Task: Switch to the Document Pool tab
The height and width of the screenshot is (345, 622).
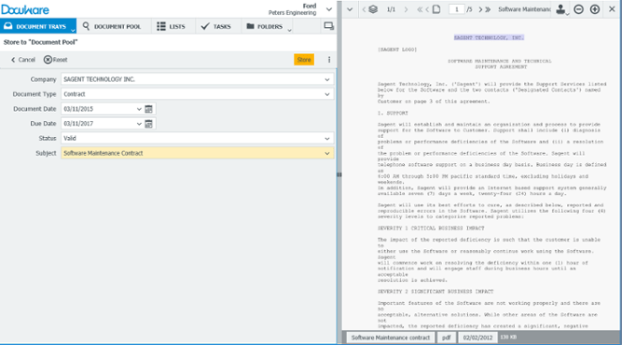Action: (x=112, y=26)
